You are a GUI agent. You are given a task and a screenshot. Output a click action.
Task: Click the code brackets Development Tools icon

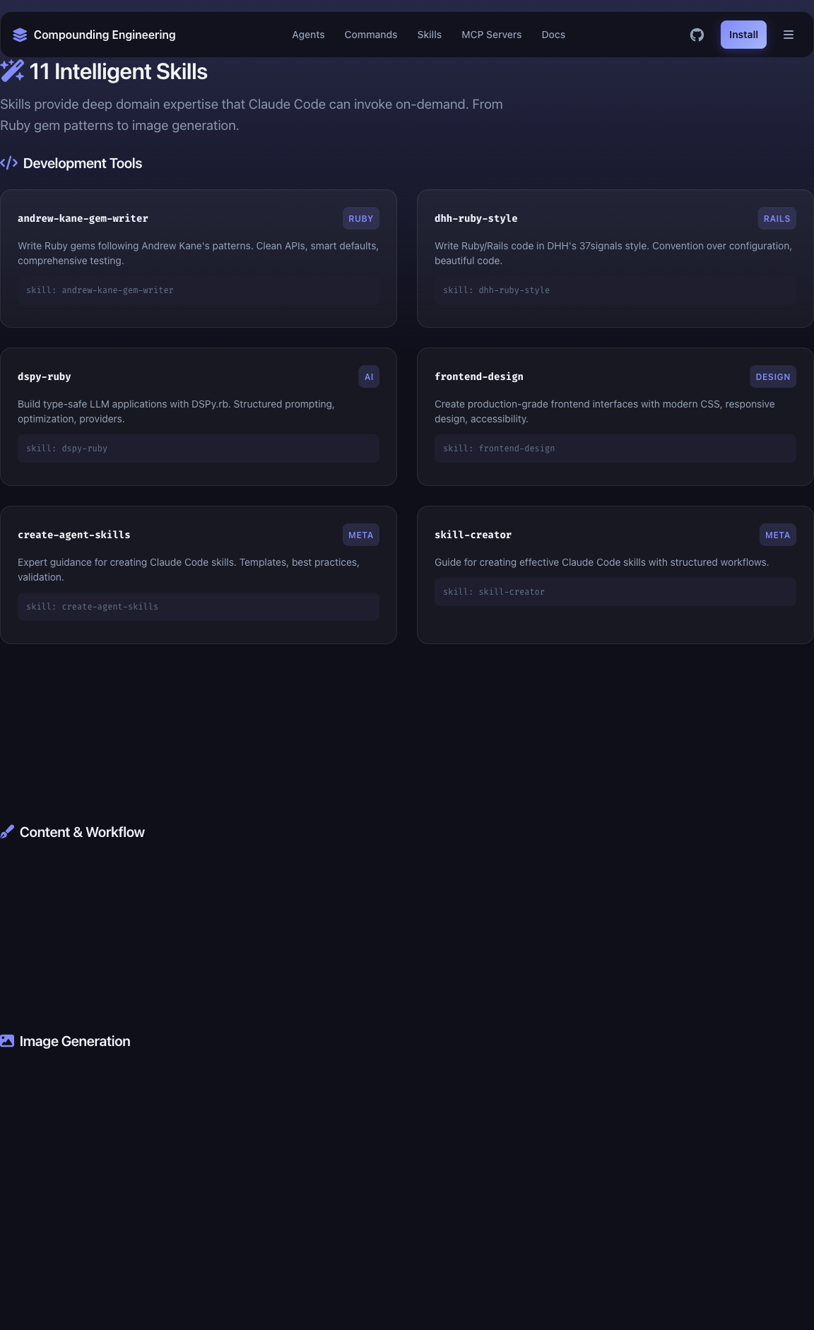pyautogui.click(x=9, y=163)
